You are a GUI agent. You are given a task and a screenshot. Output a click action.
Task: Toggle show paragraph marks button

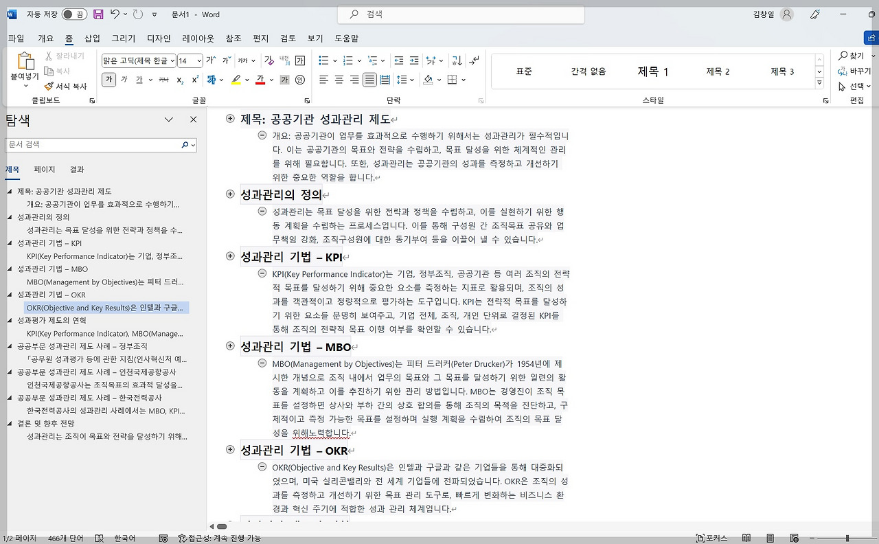[x=475, y=60]
